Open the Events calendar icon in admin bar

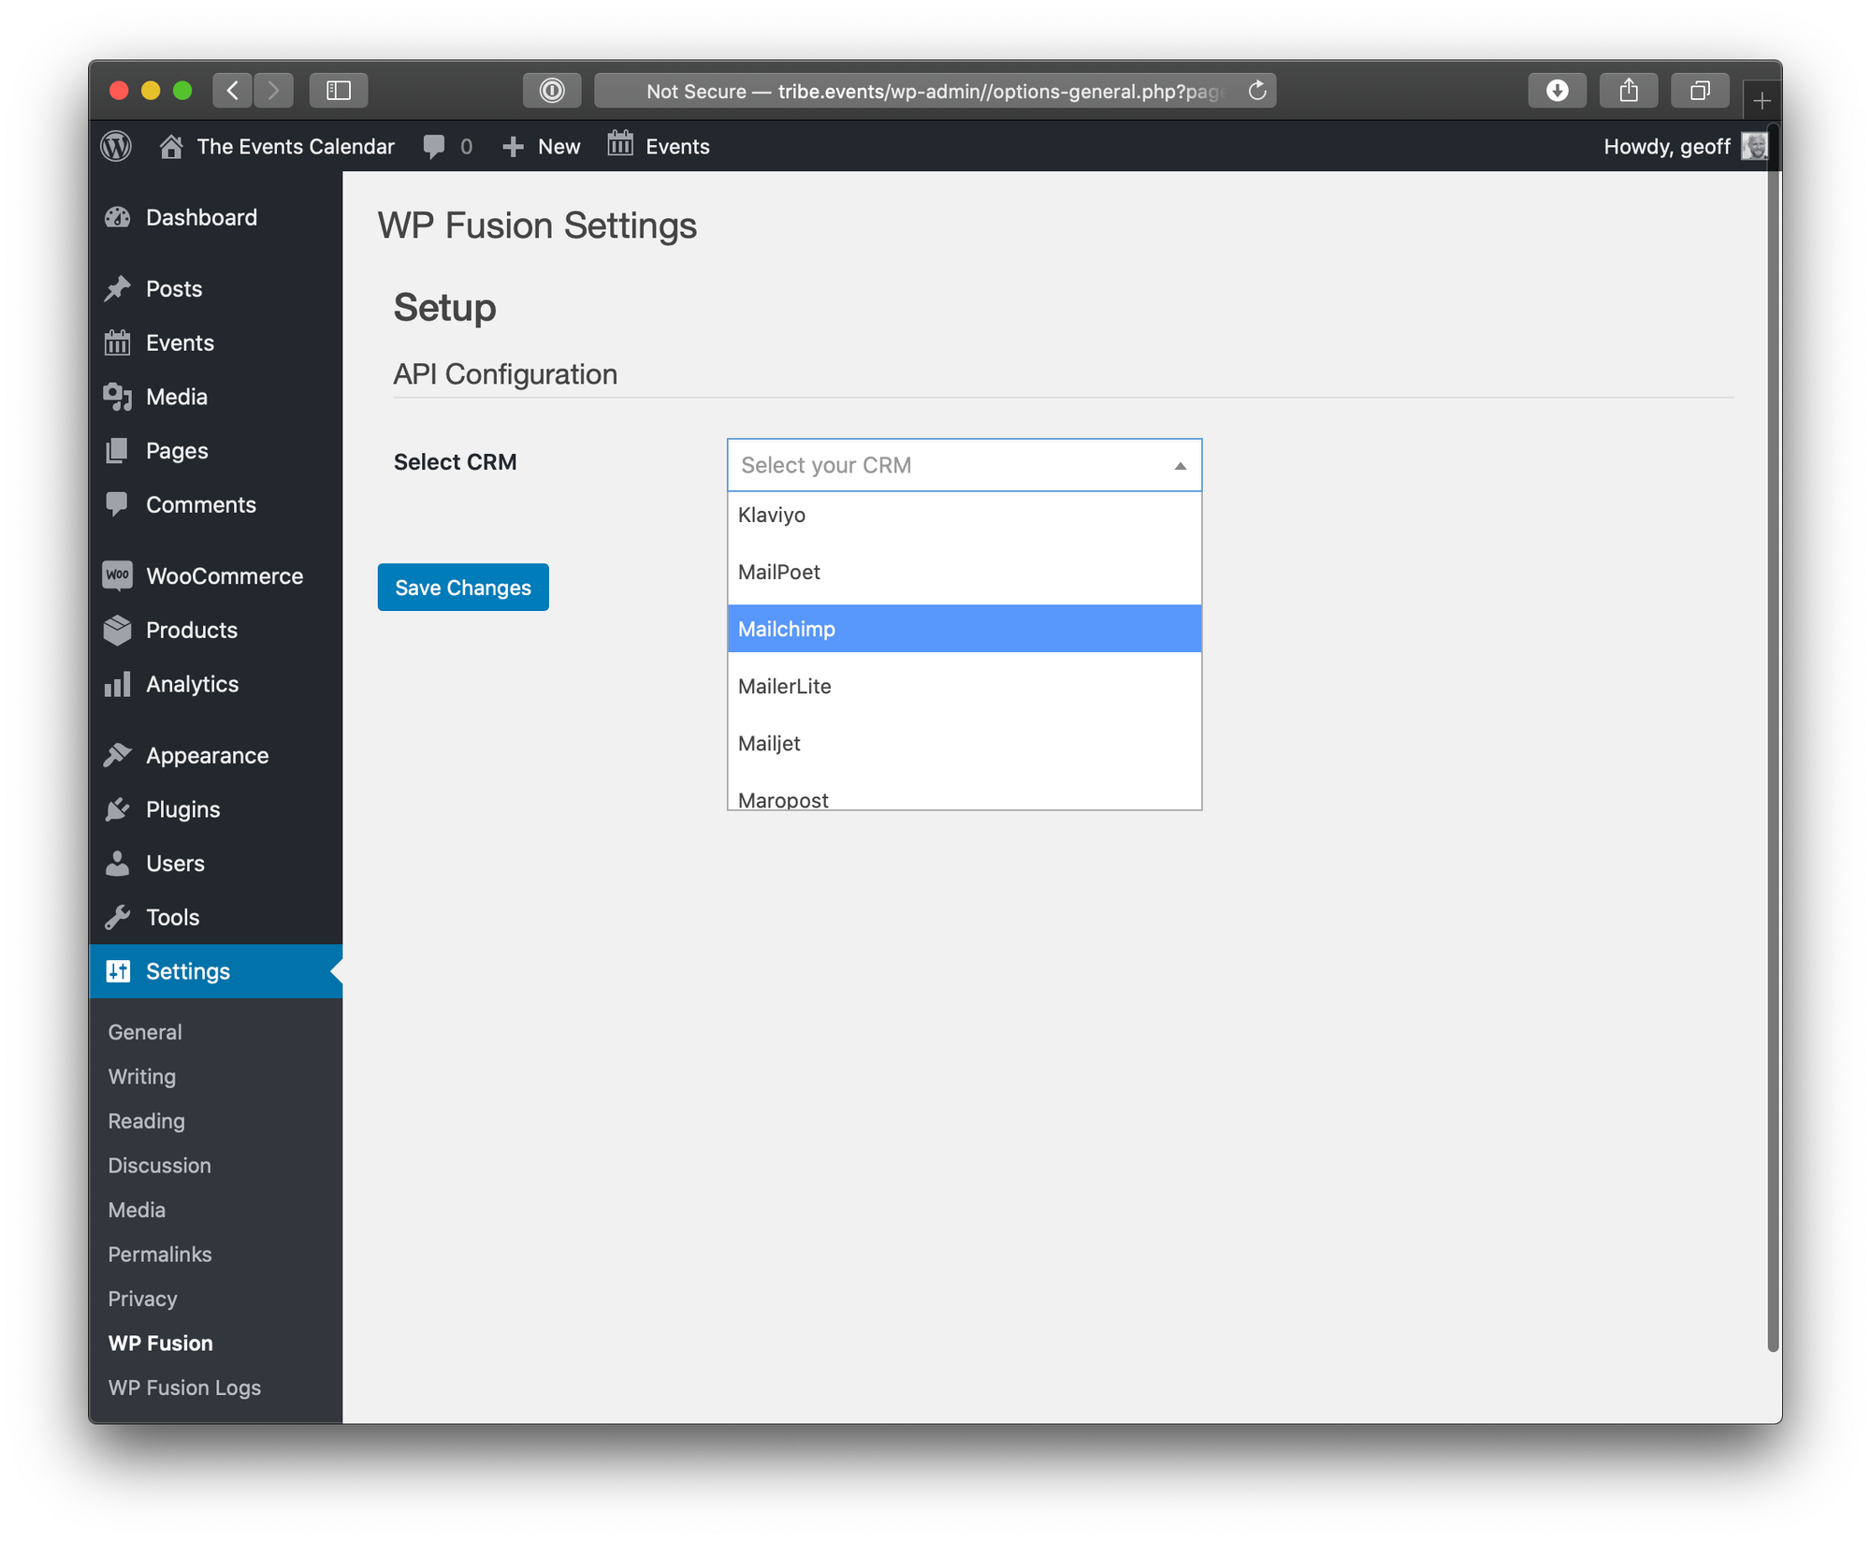[x=620, y=144]
